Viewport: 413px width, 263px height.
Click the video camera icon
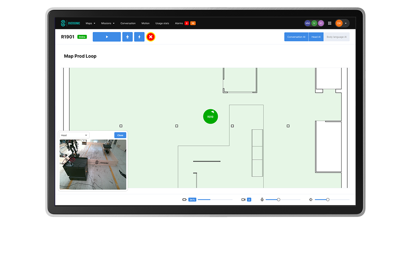click(x=243, y=200)
